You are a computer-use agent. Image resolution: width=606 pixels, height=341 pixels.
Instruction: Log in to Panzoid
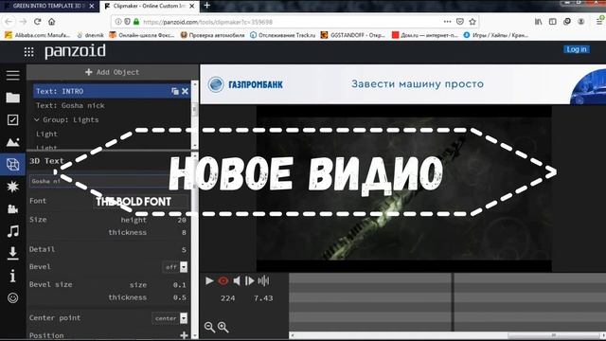[x=577, y=49]
